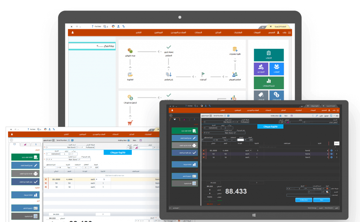This screenshot has width=360, height=222.
Task: Click the notification bell in the laptop window
Action: 72,33
